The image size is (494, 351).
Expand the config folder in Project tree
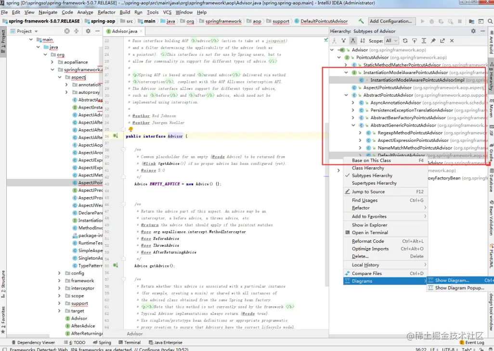(x=60, y=273)
